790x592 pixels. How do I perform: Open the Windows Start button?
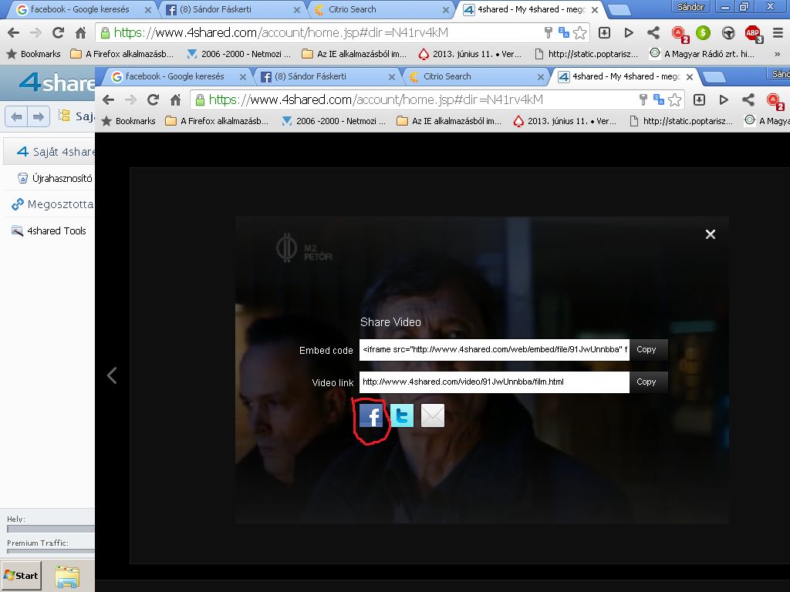click(21, 575)
